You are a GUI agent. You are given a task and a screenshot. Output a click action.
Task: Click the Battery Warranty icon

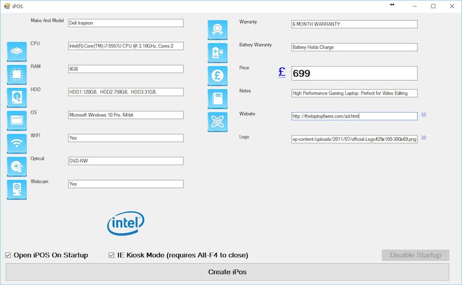pyautogui.click(x=217, y=53)
